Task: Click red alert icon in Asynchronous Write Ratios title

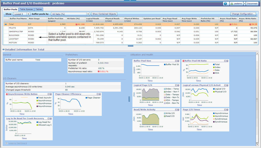Action: pos(7,94)
